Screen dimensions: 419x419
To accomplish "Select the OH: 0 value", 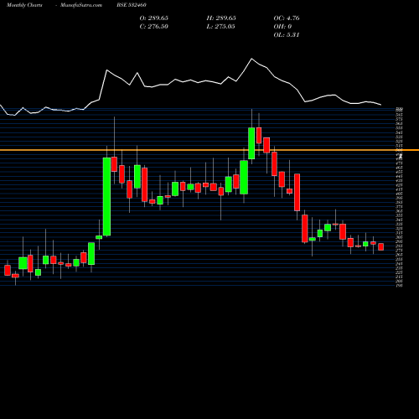I will (282, 27).
